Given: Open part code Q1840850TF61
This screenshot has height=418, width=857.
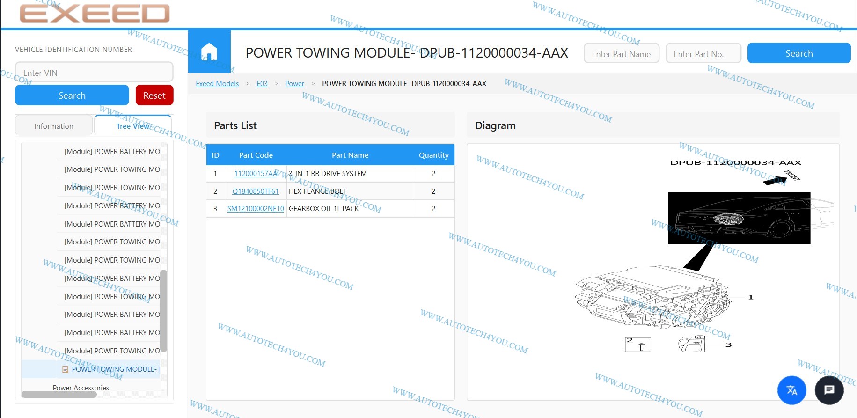Looking at the screenshot, I should (x=256, y=191).
